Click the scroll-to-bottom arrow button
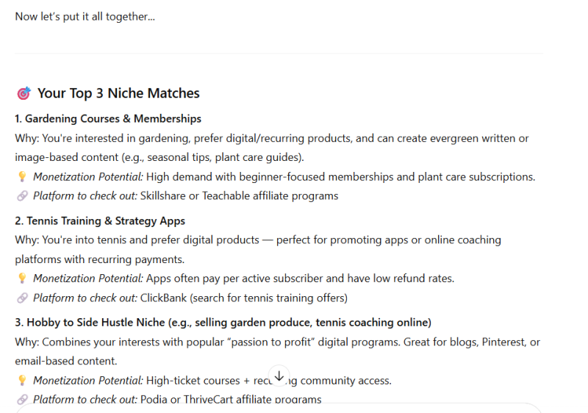This screenshot has height=413, width=588. pos(279,376)
